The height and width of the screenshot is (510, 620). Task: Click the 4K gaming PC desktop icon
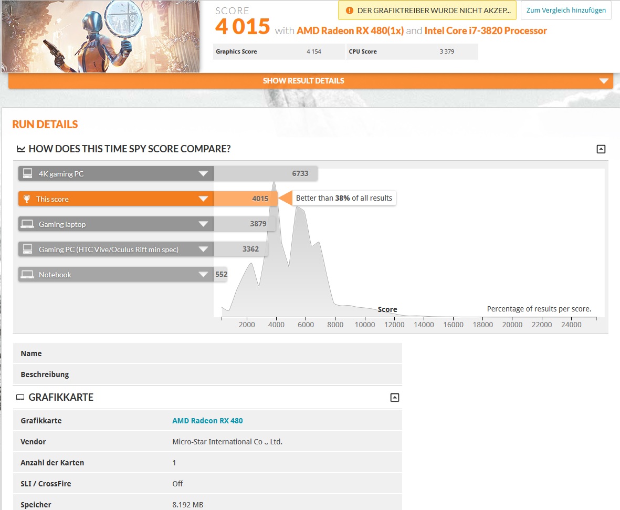(27, 173)
